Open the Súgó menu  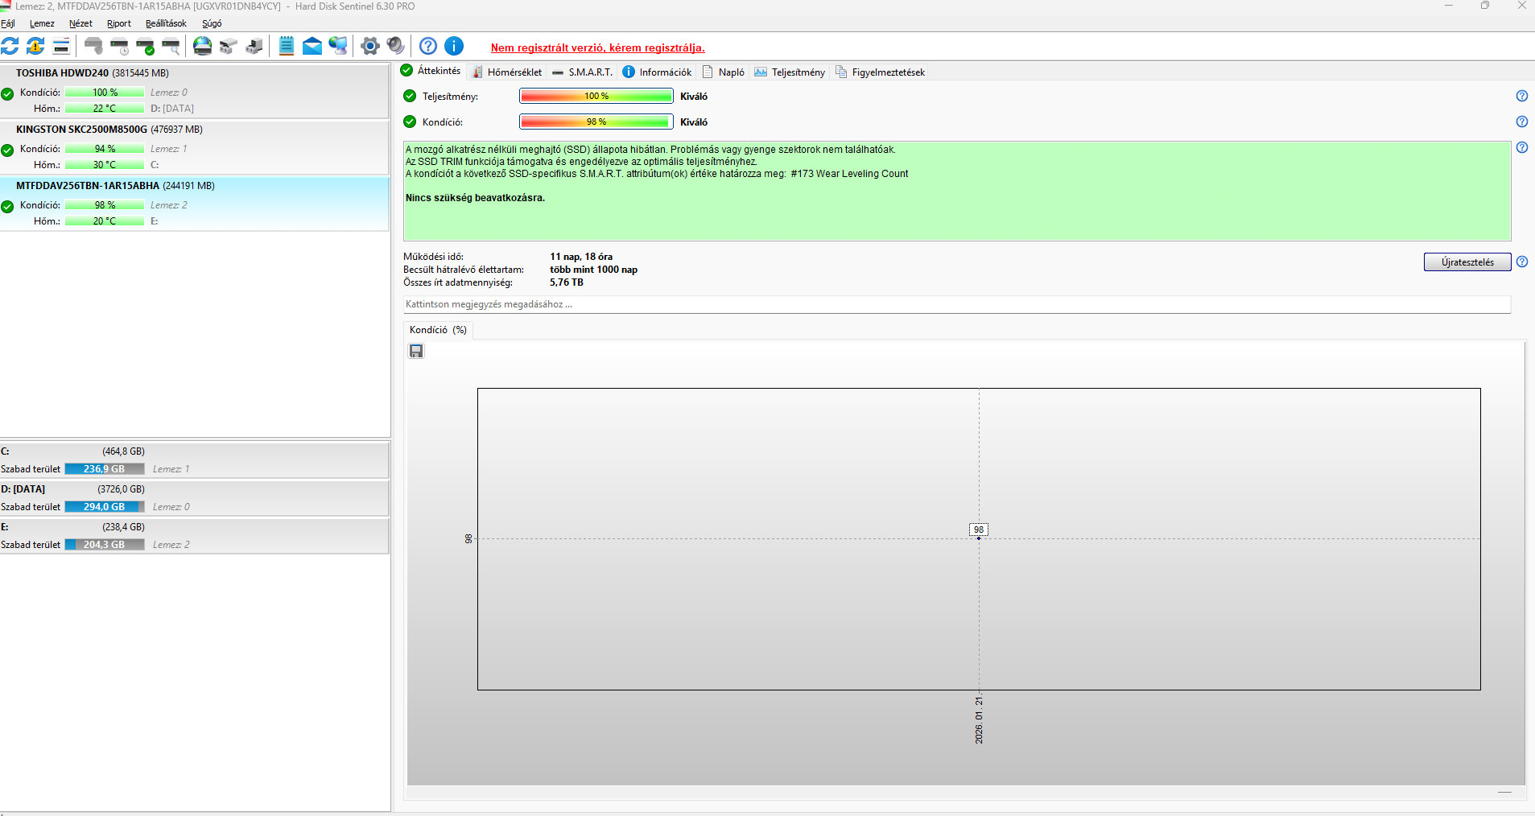pyautogui.click(x=212, y=23)
